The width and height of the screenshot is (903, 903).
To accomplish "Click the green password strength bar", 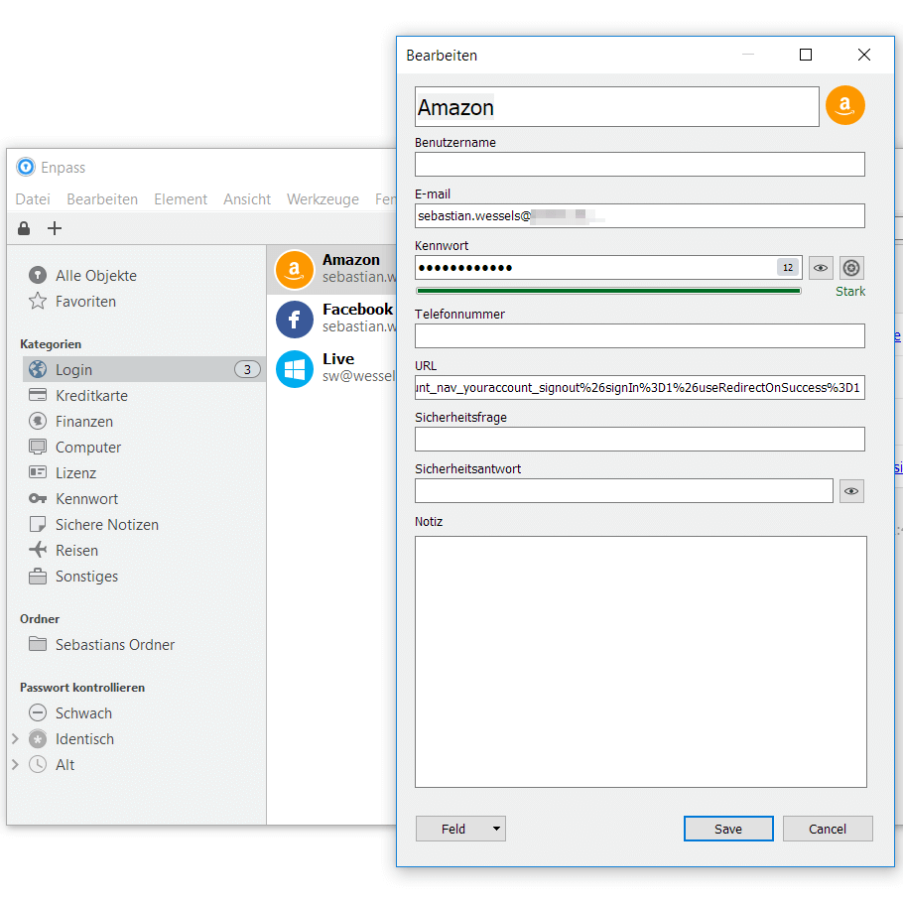I will (x=608, y=291).
